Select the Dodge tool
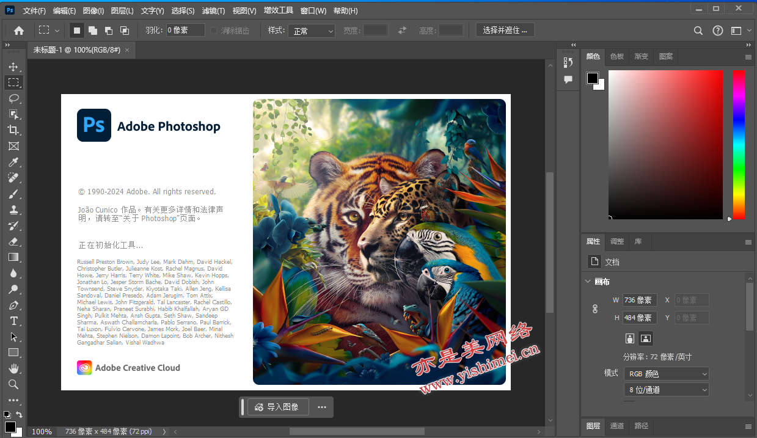The image size is (757, 438). [x=13, y=289]
